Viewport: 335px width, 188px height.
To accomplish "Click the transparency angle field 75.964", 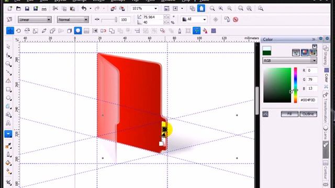I will click(153, 17).
